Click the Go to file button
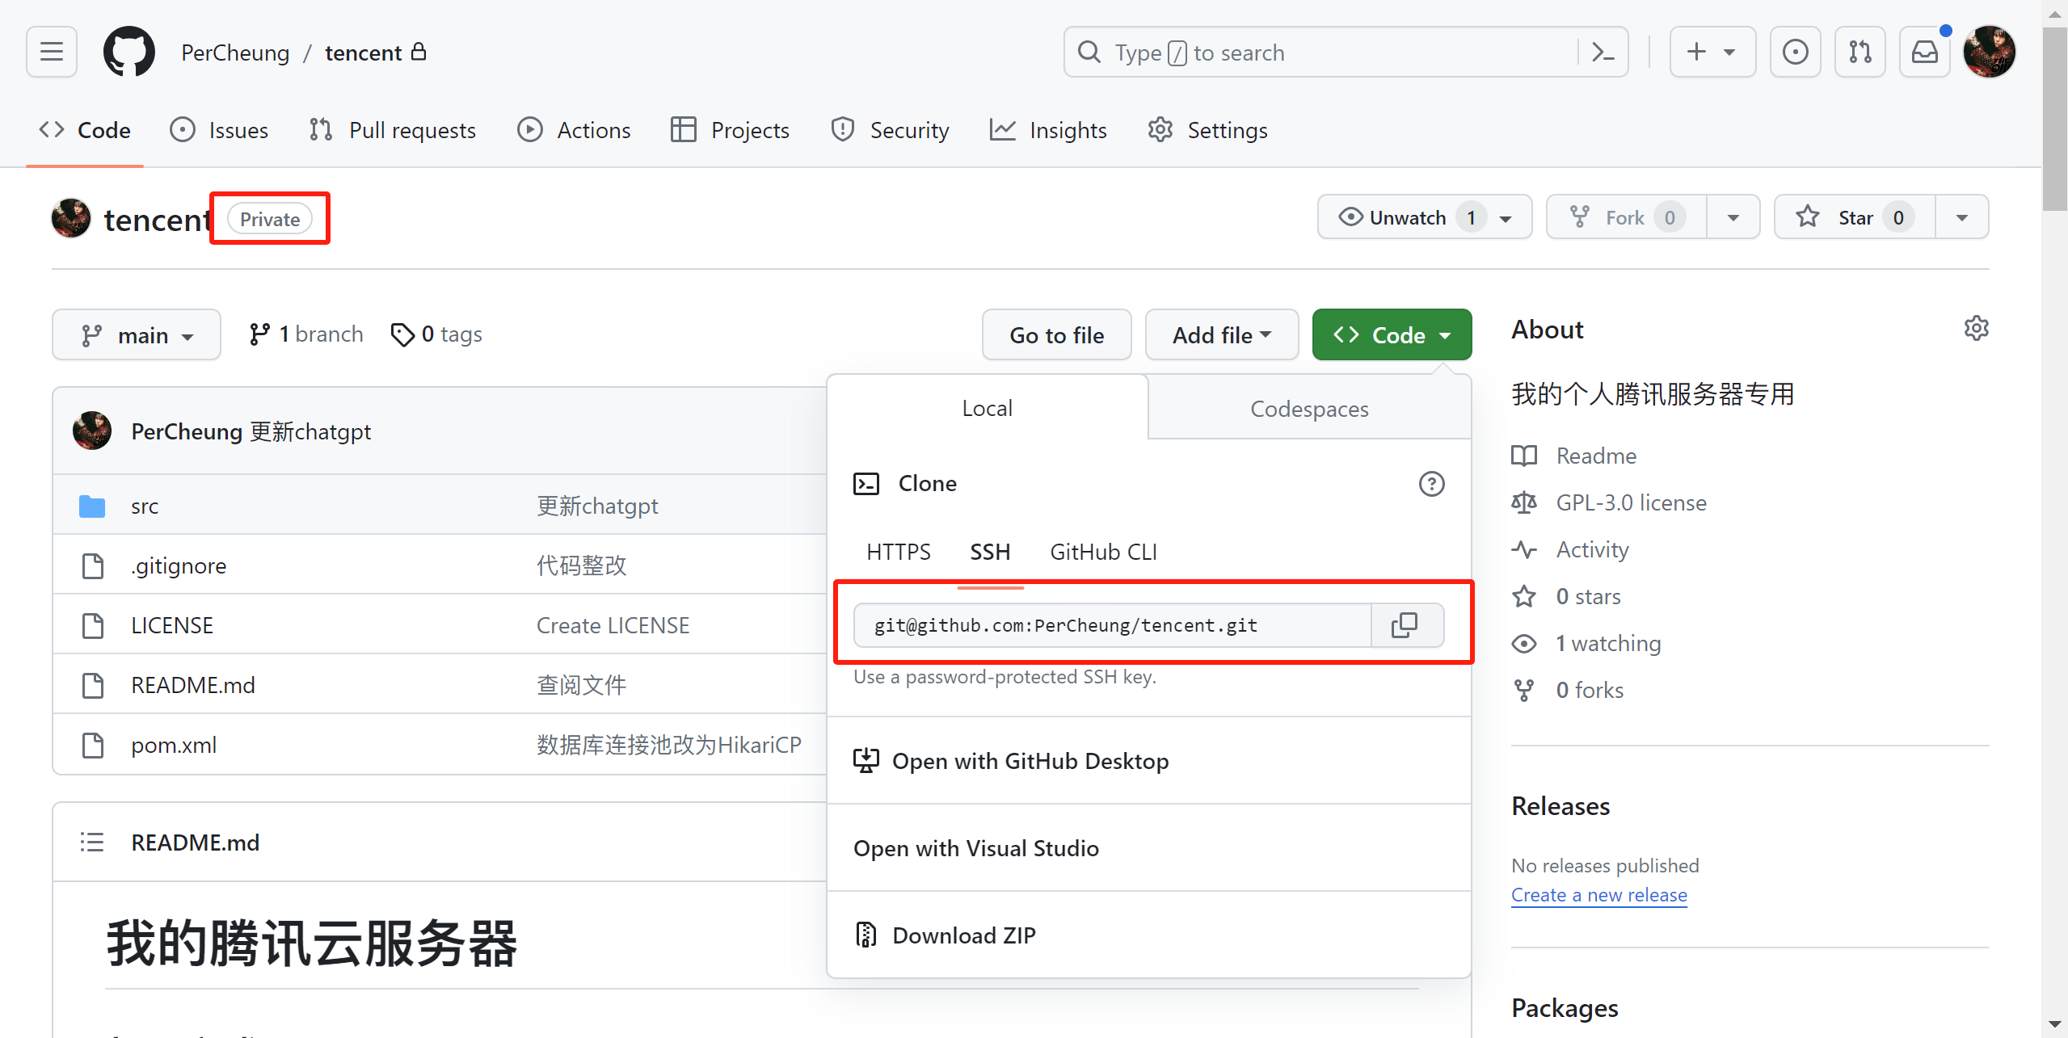The image size is (2068, 1038). [1056, 335]
